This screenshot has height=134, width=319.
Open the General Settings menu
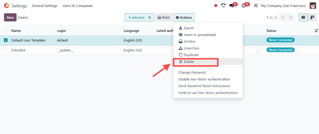45,6
